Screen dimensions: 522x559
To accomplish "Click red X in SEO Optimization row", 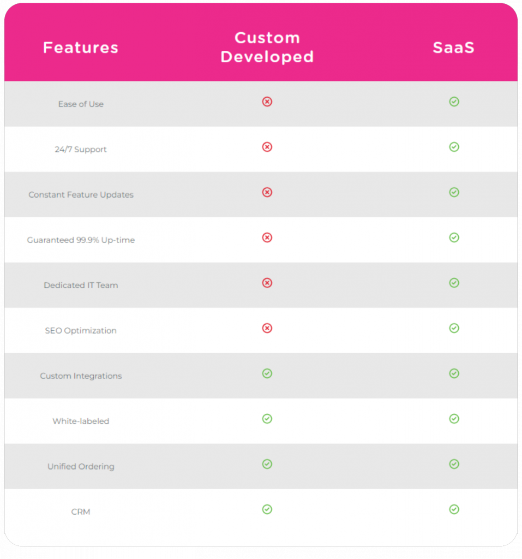I will (x=267, y=329).
